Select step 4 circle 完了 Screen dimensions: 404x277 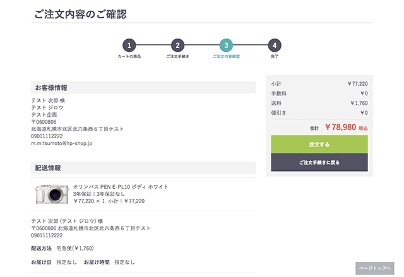275,45
